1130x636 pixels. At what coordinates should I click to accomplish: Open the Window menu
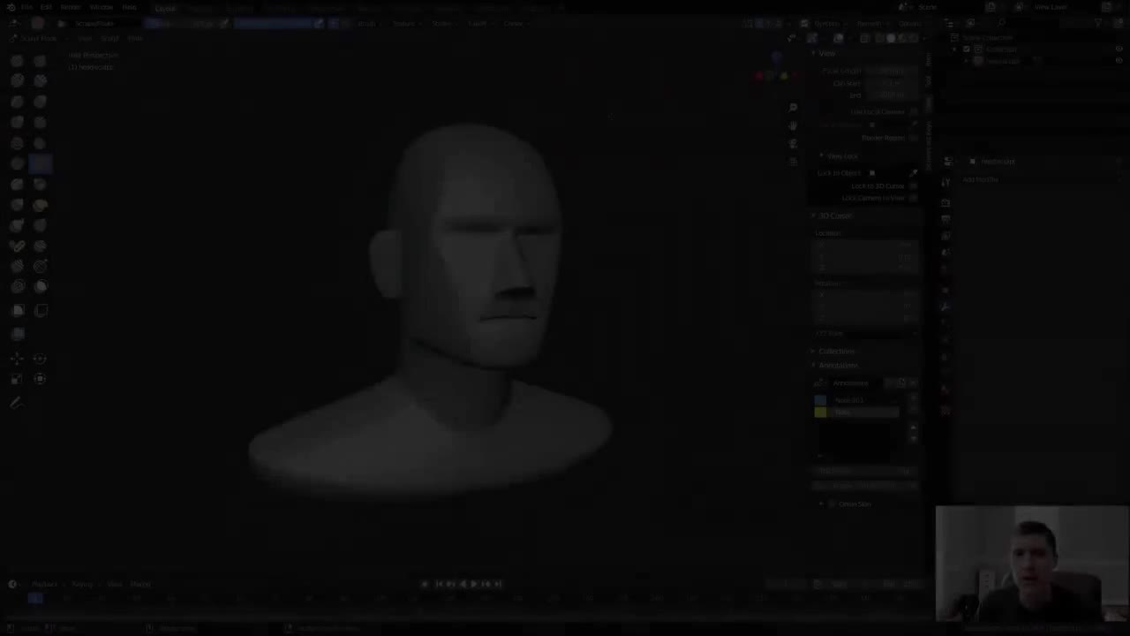(x=101, y=7)
